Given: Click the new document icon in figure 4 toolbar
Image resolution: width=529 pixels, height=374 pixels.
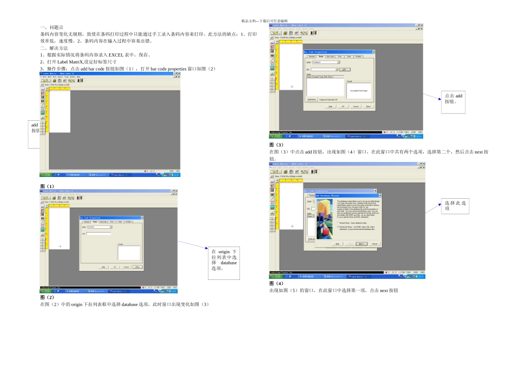Looking at the screenshot, I should click(x=272, y=171).
